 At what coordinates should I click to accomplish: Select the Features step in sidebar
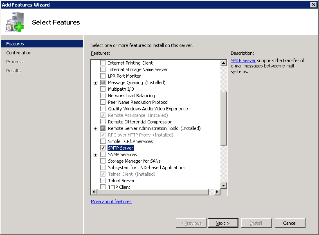pos(15,44)
